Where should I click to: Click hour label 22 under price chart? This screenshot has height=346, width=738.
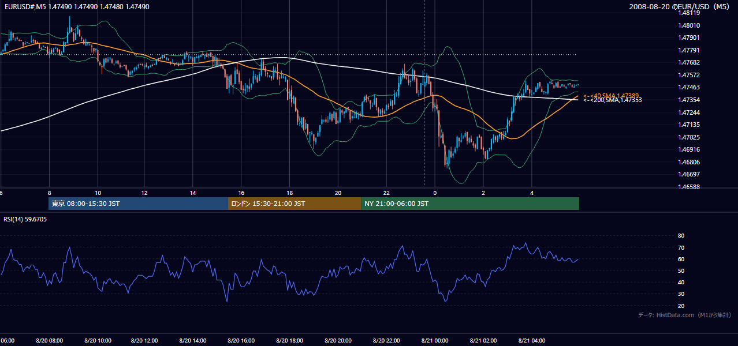coord(386,193)
